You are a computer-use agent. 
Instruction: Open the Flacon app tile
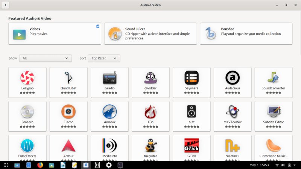[68, 116]
